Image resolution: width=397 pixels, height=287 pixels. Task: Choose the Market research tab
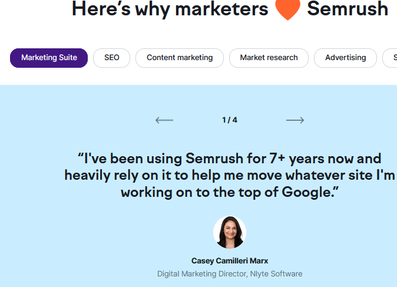coord(269,58)
